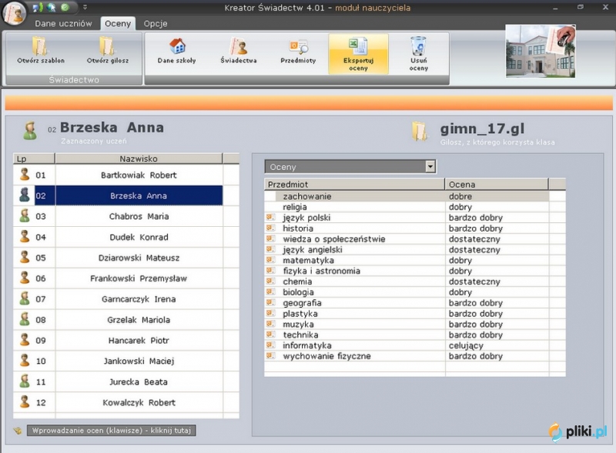
Task: Click the student icon beside 11 Jurecka Beata
Action: pyautogui.click(x=25, y=381)
